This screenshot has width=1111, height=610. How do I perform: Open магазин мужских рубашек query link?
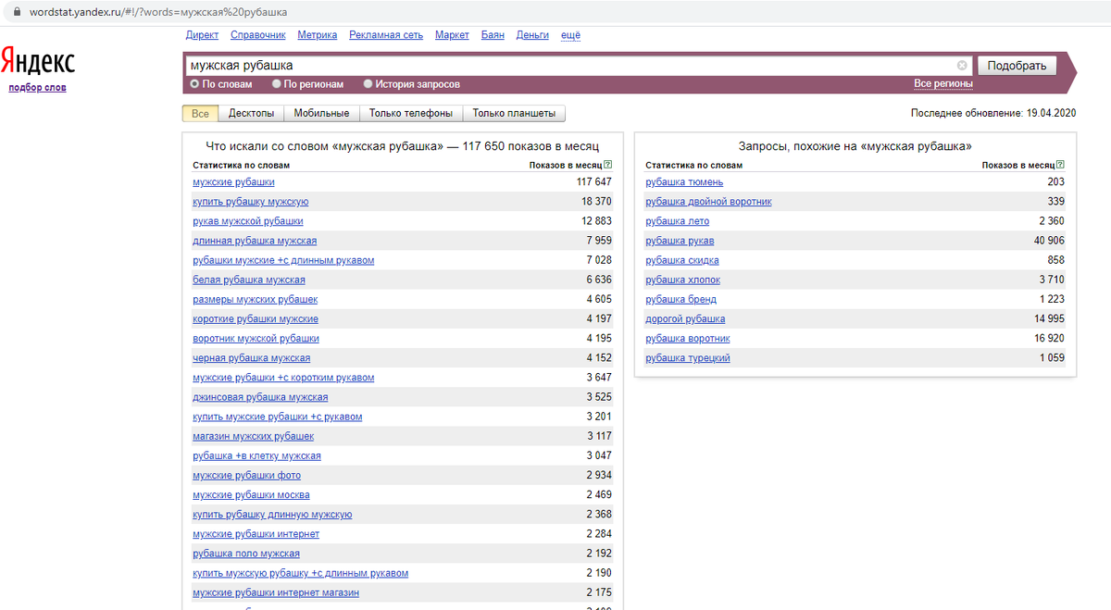(x=253, y=436)
